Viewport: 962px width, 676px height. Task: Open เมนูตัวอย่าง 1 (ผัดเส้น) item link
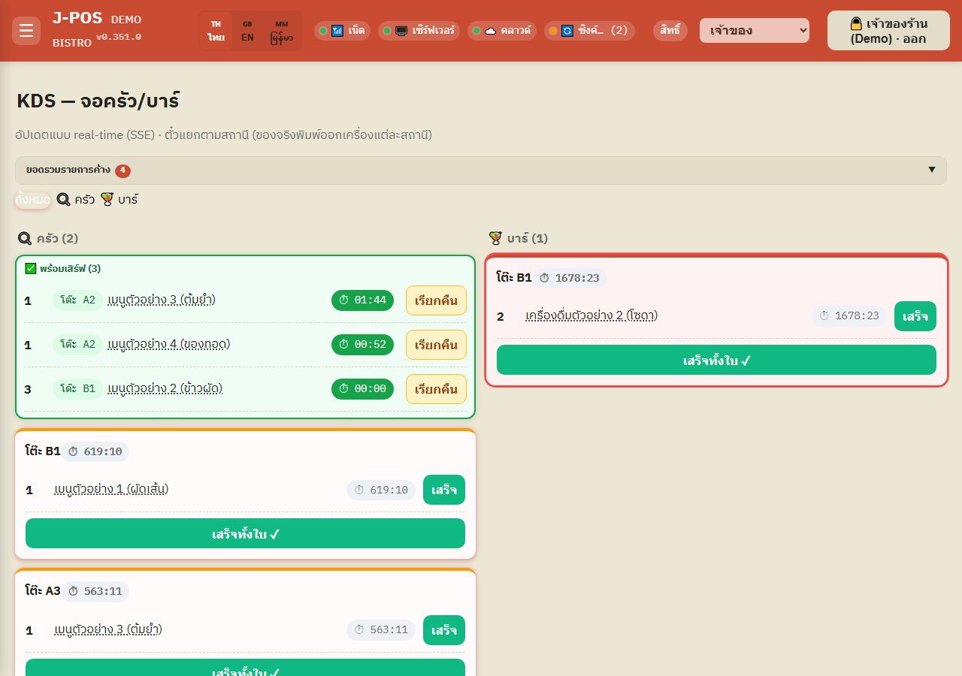coord(111,490)
